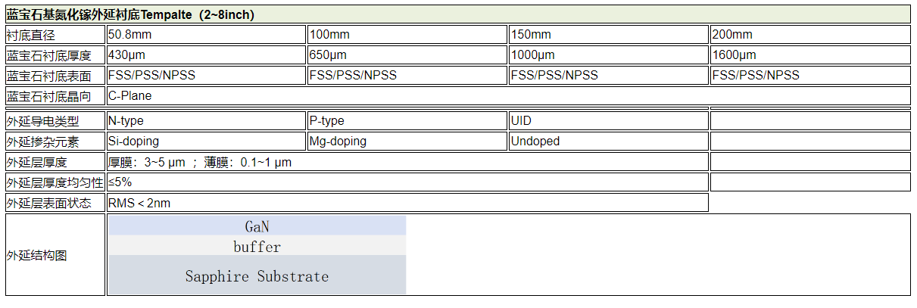
Task: Click the Mg-doping cell
Action: (x=407, y=142)
